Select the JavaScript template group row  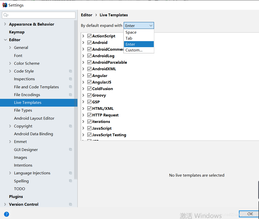102,128
